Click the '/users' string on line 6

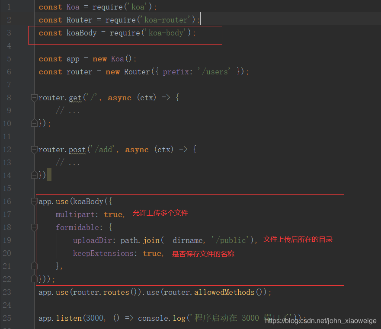tap(214, 72)
